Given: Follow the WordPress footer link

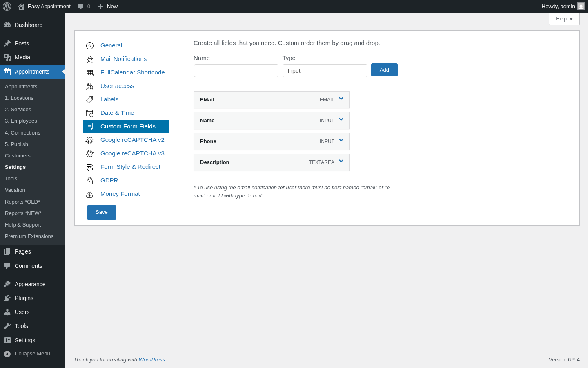Looking at the screenshot, I should pyautogui.click(x=152, y=360).
